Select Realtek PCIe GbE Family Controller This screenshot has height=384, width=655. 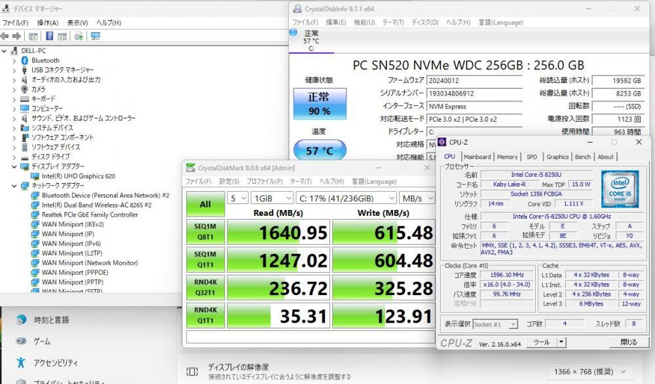[90, 215]
